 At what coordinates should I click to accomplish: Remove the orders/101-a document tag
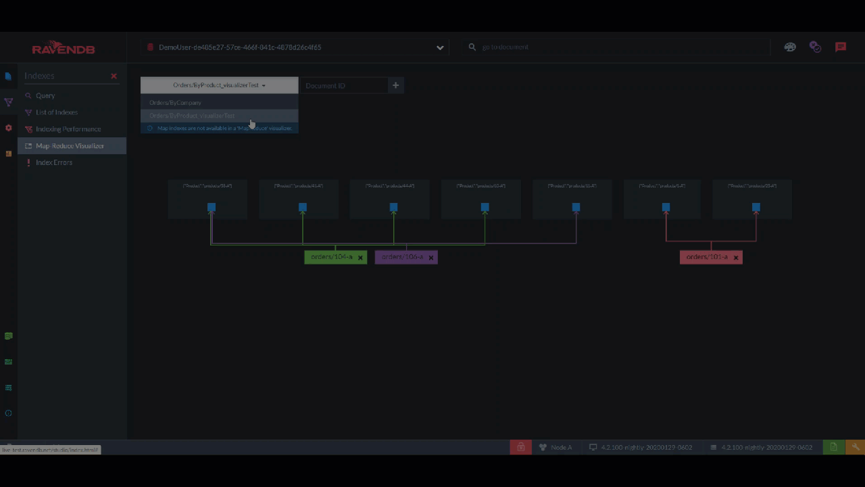point(736,258)
